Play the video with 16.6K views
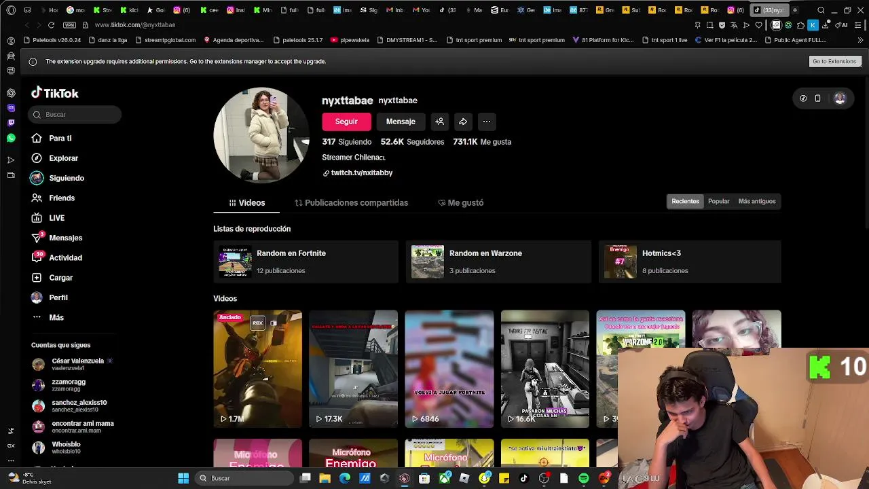This screenshot has height=489, width=869. tap(545, 369)
